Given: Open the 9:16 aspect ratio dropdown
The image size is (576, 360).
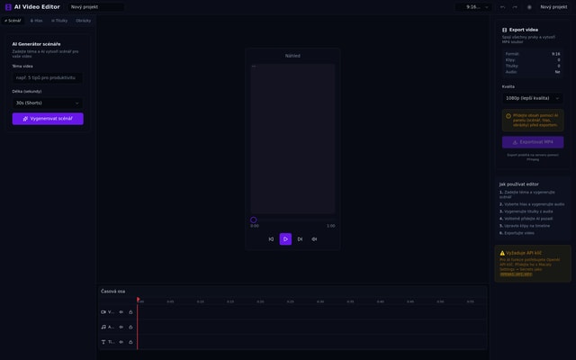Looking at the screenshot, I should pyautogui.click(x=473, y=7).
